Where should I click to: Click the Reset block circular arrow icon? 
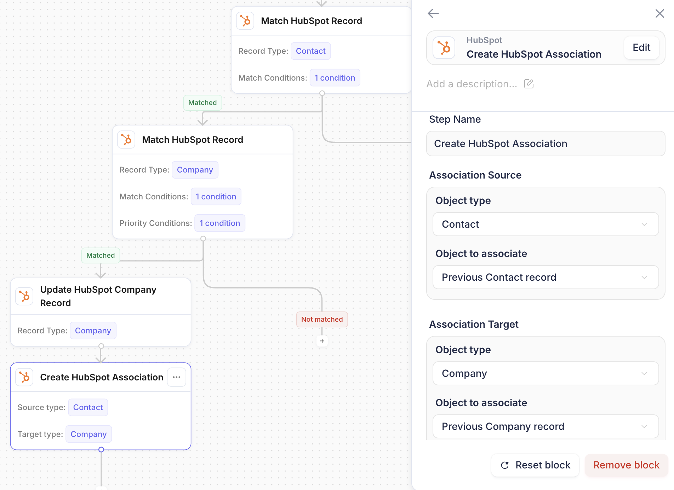(x=505, y=465)
